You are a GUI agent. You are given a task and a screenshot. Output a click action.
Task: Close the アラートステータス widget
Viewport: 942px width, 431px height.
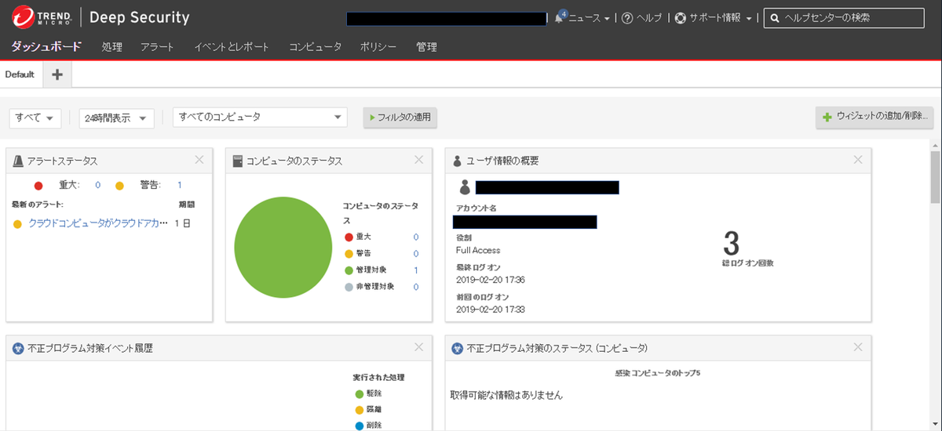pyautogui.click(x=199, y=160)
